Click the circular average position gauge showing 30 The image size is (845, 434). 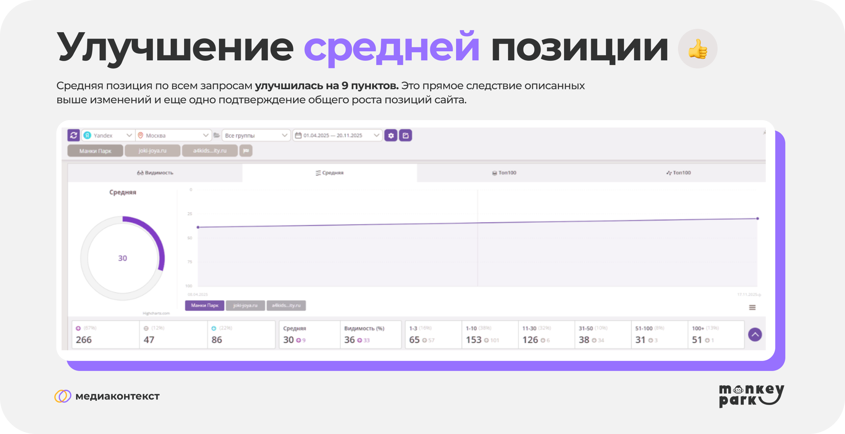(x=123, y=258)
